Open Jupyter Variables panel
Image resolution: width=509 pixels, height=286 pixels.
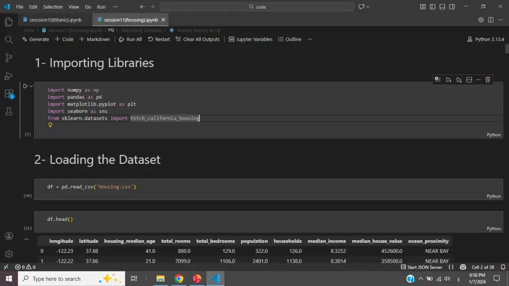coord(250,39)
